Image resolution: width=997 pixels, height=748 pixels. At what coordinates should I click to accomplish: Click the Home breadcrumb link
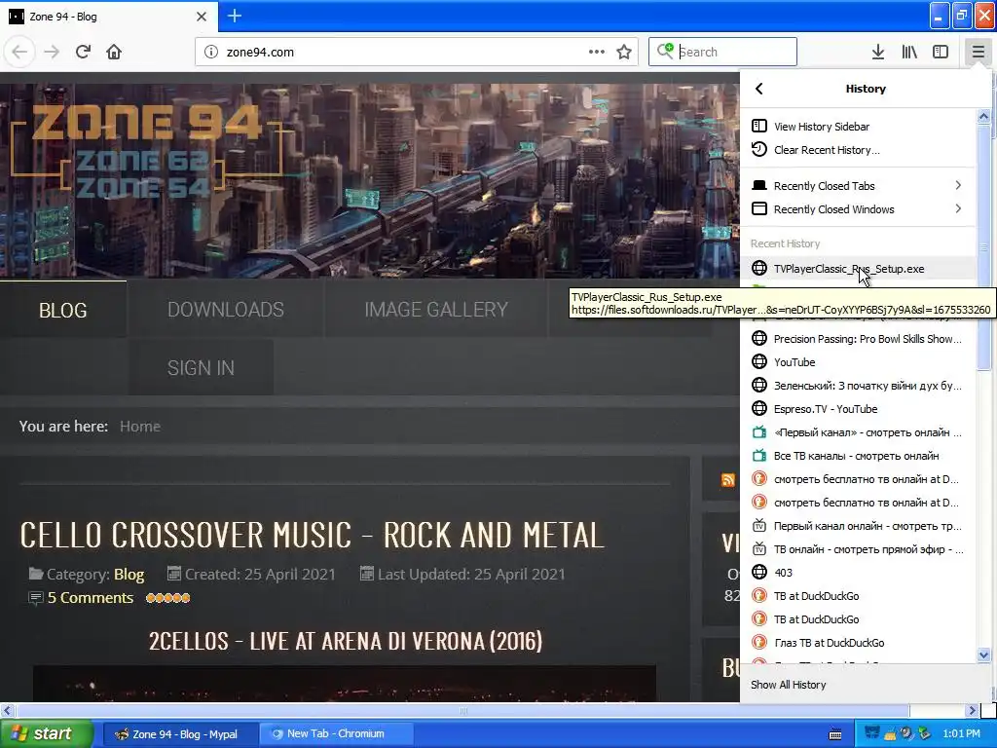coord(140,427)
